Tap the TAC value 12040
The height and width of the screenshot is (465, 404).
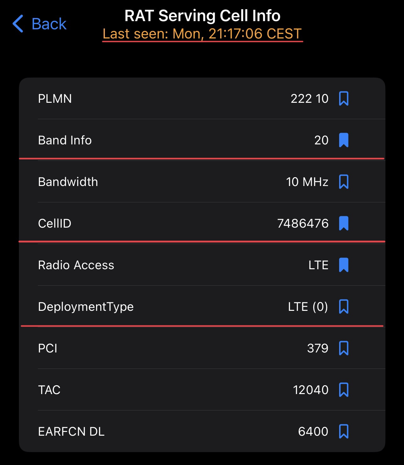click(x=310, y=390)
